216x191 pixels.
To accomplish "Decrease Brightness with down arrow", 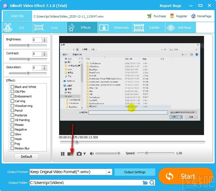I will click(x=45, y=41).
